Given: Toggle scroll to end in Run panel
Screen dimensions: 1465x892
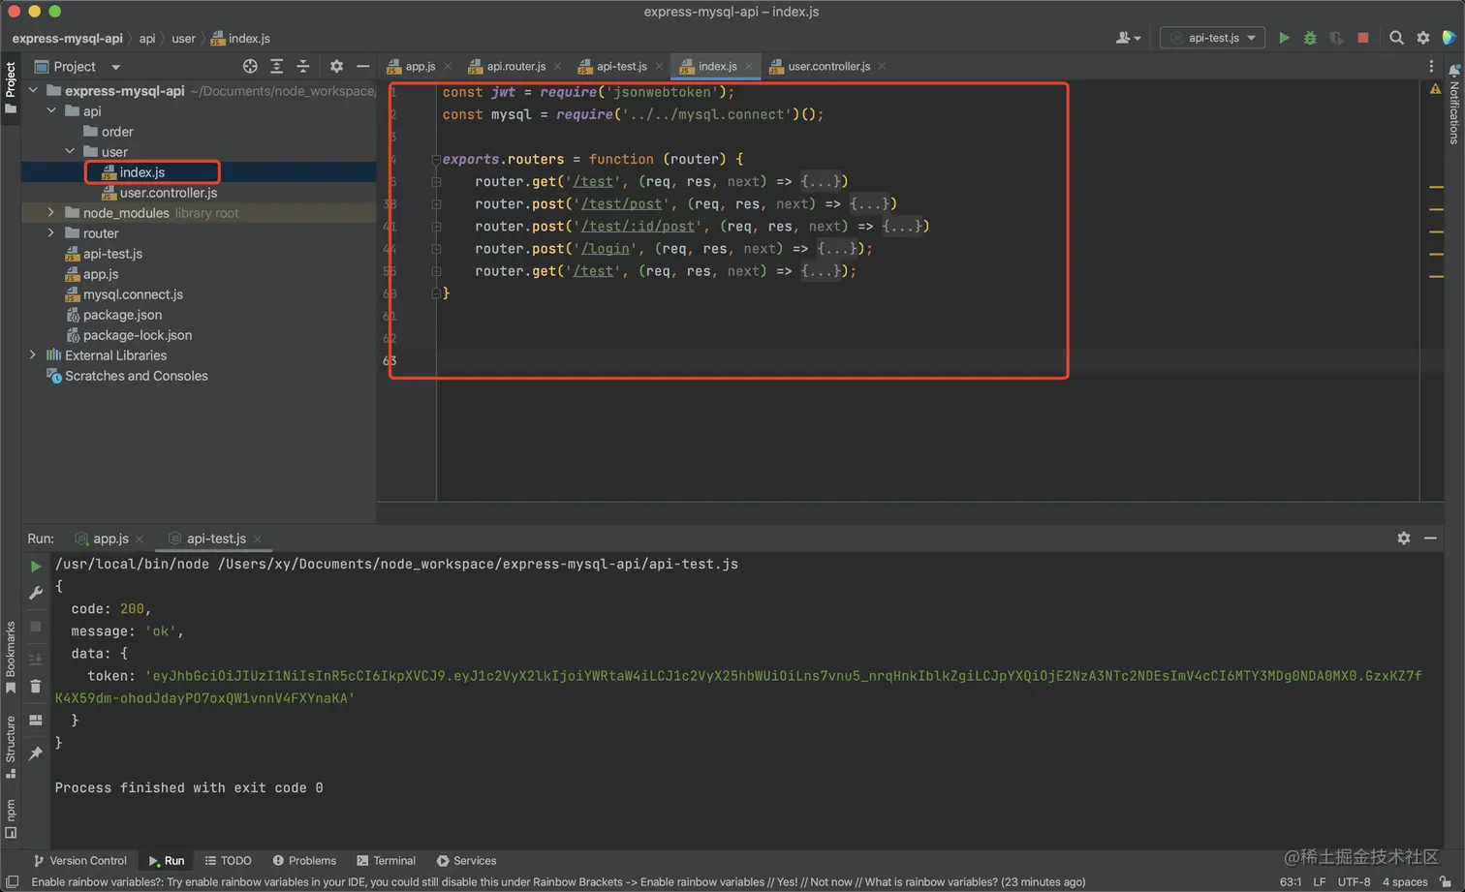Looking at the screenshot, I should [36, 660].
